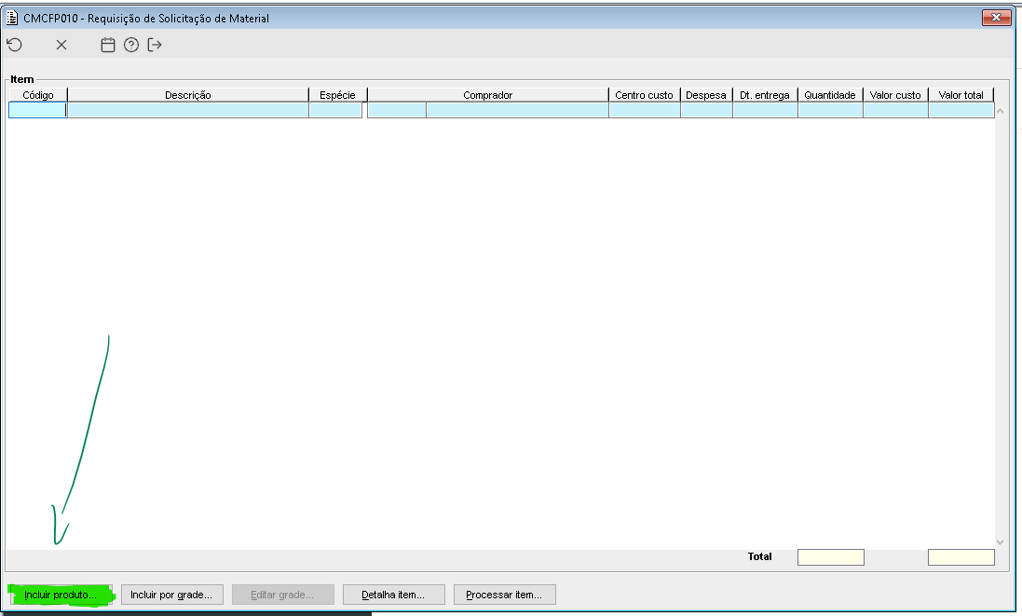Click the CMCFP010 window icon in title bar
Viewport: 1022px width, 616px height.
[x=12, y=18]
